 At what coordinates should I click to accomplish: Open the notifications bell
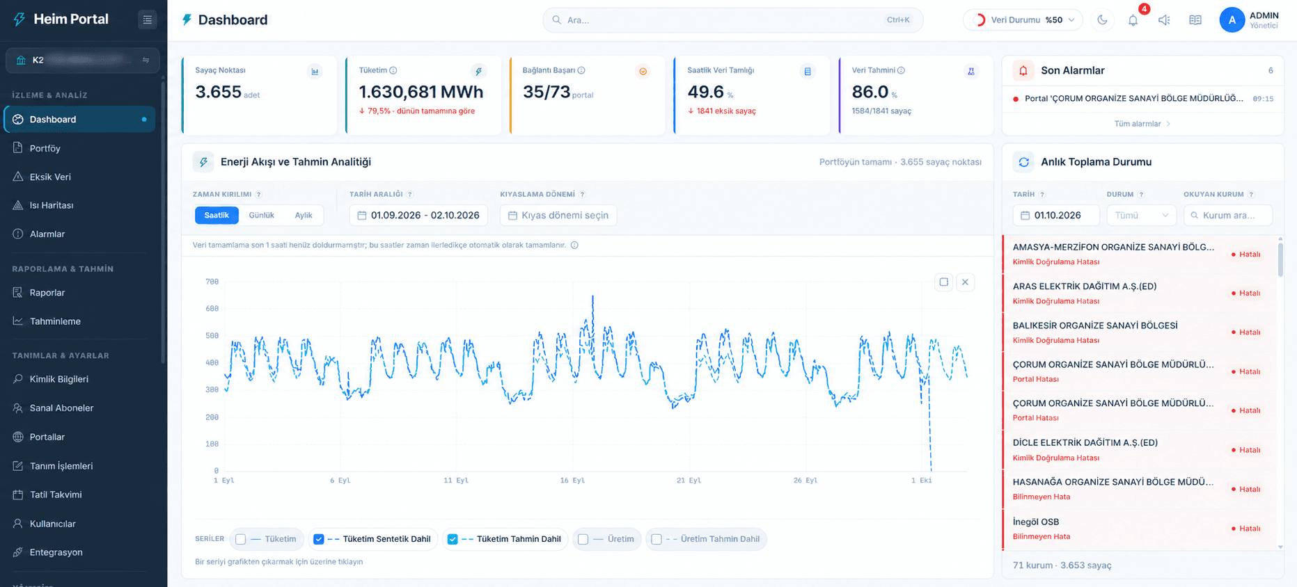(x=1133, y=20)
